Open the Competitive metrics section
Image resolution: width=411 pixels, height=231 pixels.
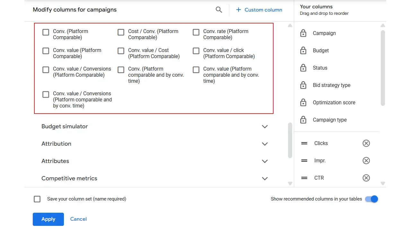pyautogui.click(x=265, y=178)
